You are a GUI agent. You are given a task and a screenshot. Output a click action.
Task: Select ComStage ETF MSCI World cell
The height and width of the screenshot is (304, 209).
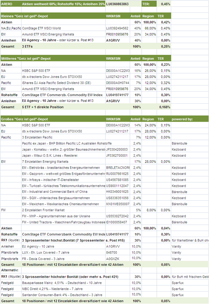coord(63,28)
